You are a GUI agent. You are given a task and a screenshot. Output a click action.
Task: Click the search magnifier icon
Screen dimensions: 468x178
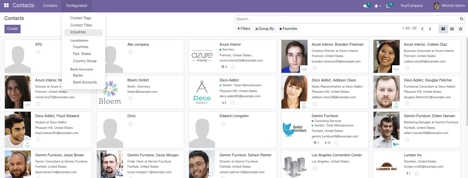pos(461,19)
